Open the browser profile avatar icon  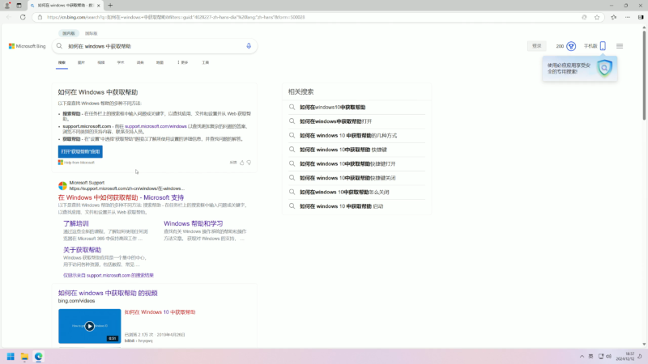[7, 6]
